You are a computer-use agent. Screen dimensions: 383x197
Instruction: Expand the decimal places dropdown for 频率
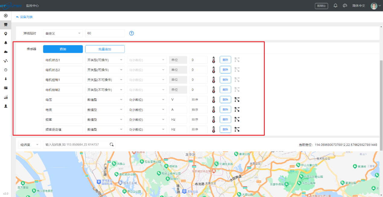(x=147, y=120)
